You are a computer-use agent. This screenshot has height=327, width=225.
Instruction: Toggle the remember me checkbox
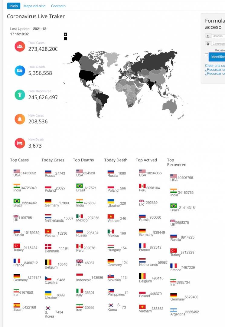point(207,54)
